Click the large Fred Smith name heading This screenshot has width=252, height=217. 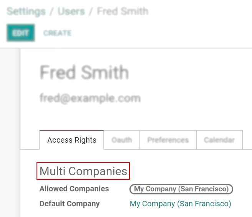pos(84,72)
